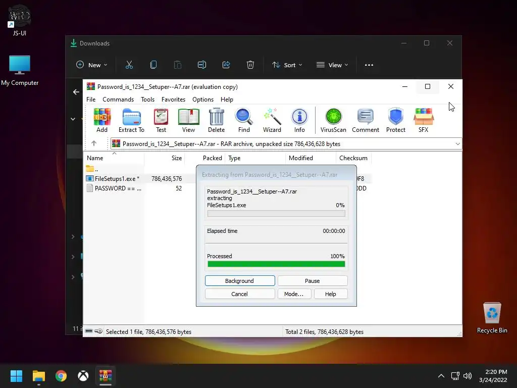
Task: Click the password key icon in status bar
Action: [98, 331]
